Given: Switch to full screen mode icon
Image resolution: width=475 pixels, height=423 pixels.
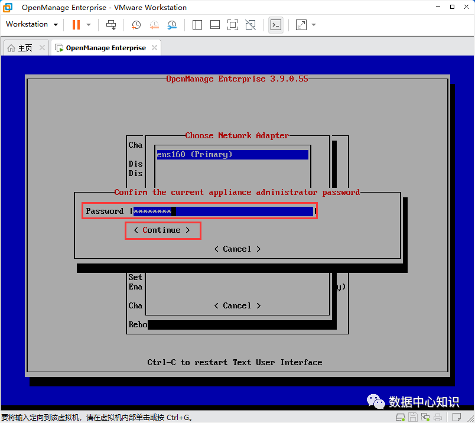Looking at the screenshot, I should click(x=233, y=25).
